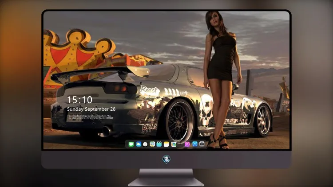Click the 15:10 clock widget
Screen dimensions: 333x187
pyautogui.click(x=79, y=100)
